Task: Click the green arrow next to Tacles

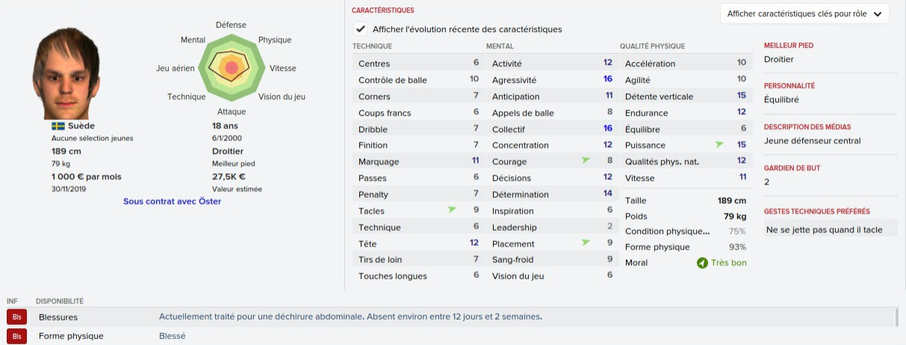Action: (451, 211)
